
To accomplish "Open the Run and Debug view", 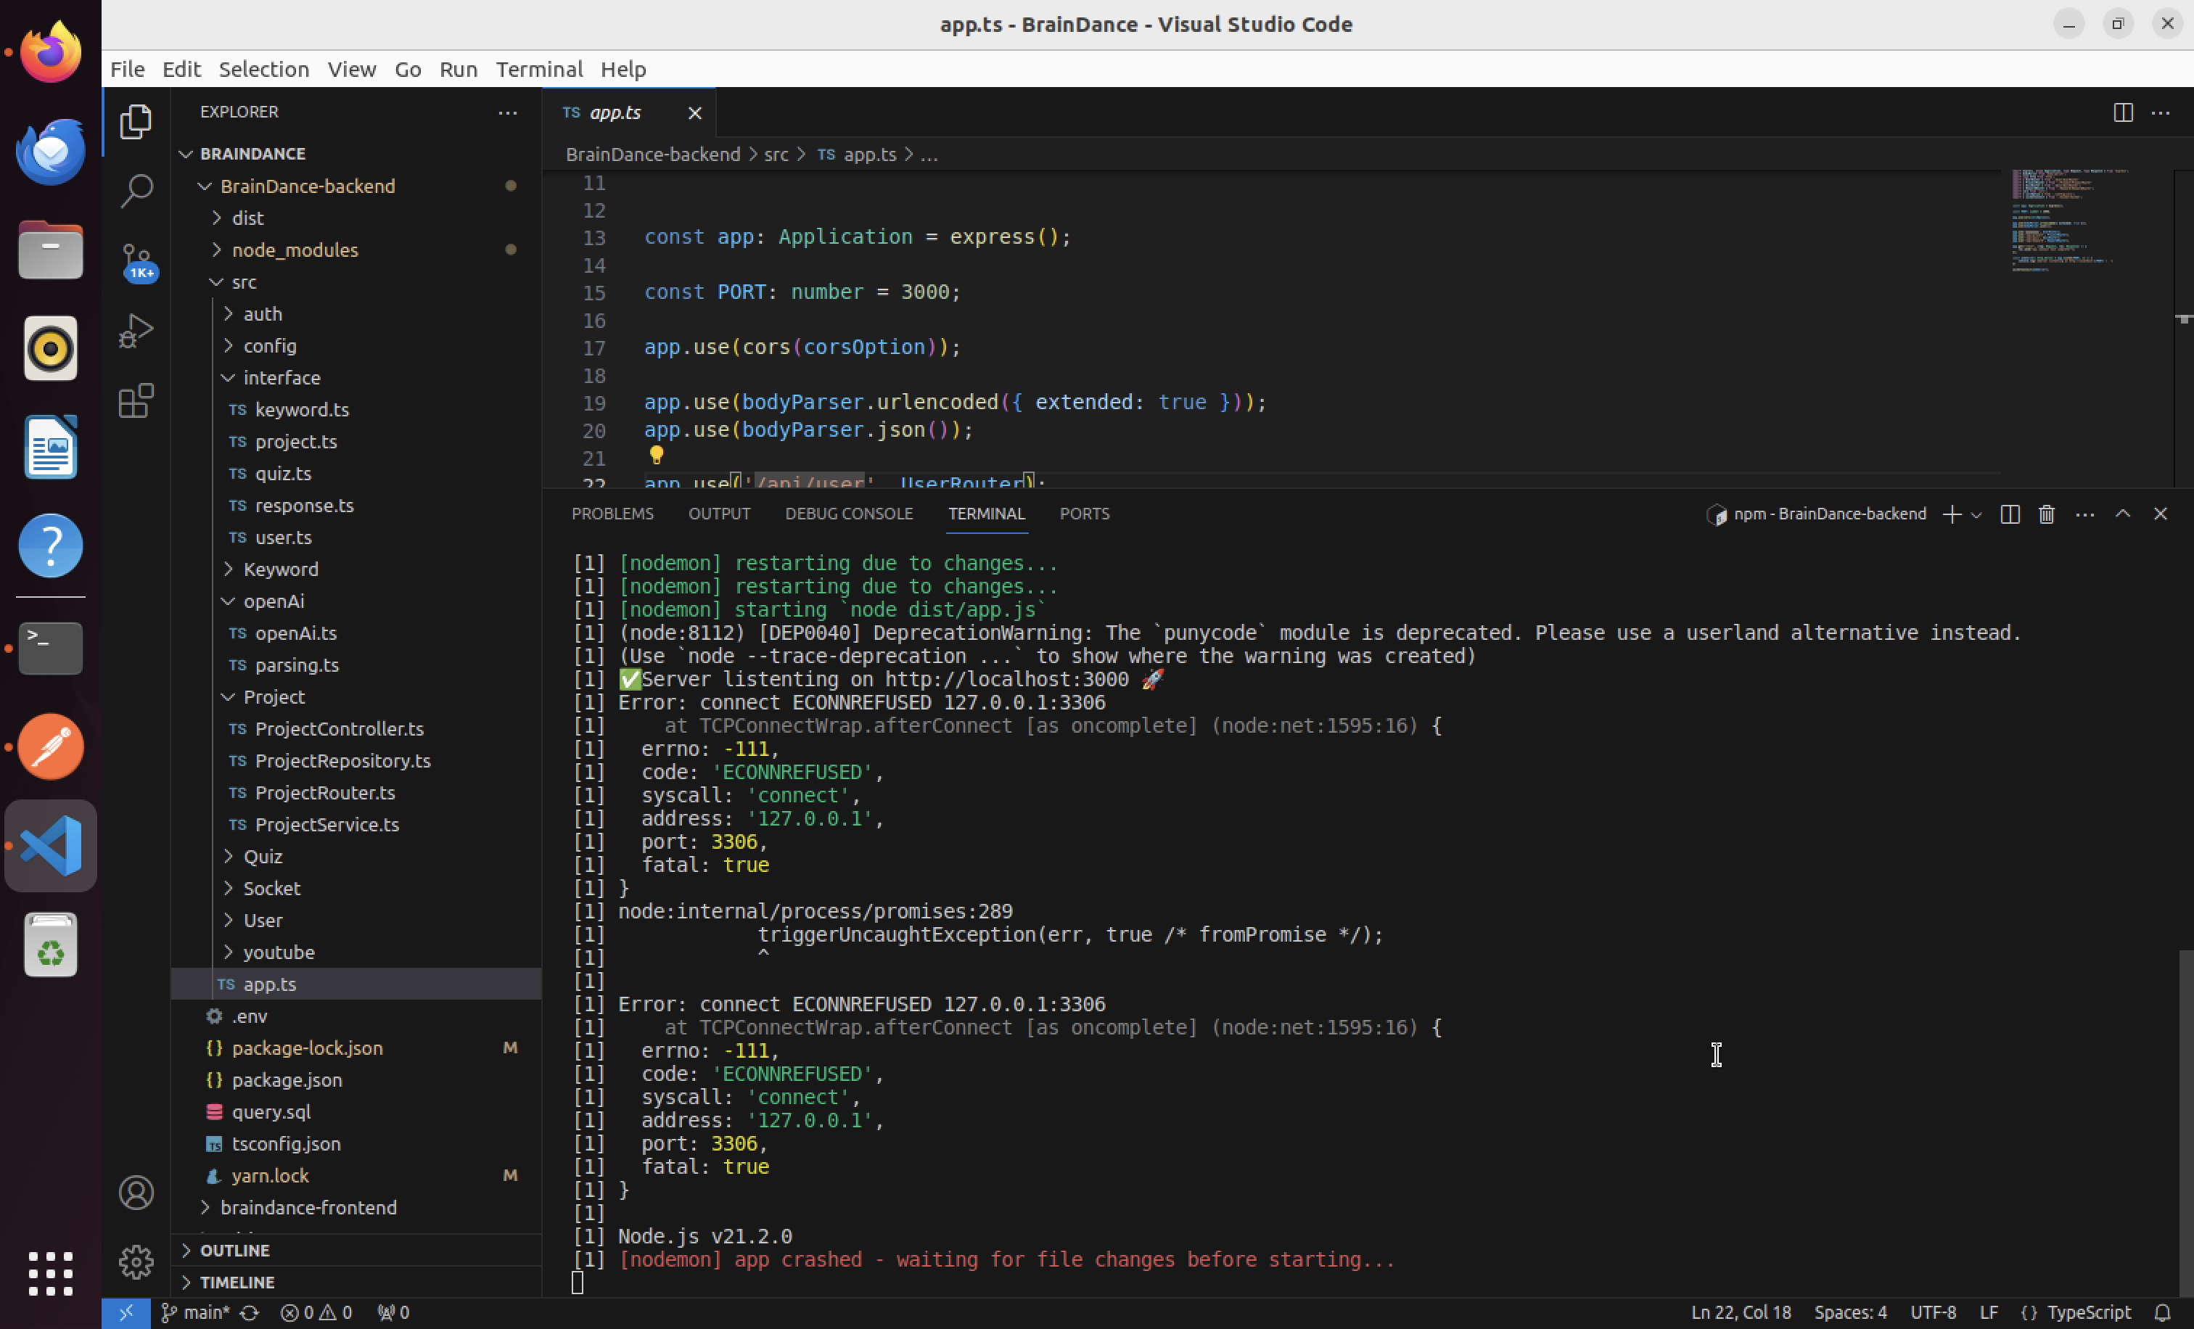I will tap(136, 330).
